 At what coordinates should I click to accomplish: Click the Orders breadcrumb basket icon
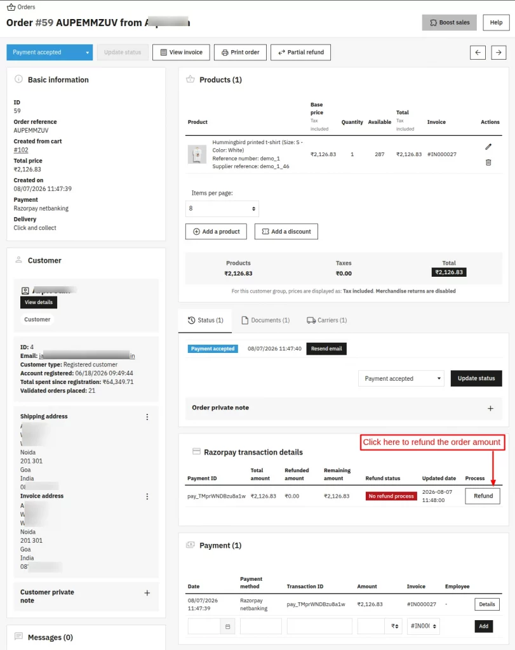[11, 7]
